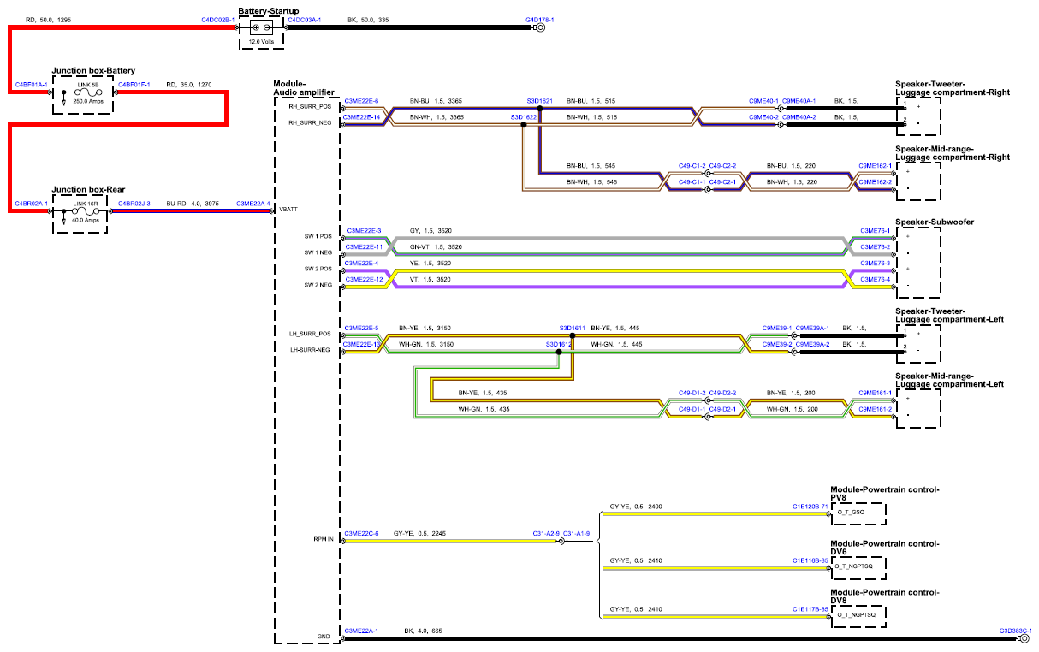Select pin label C3ME22E-6

coord(361,101)
